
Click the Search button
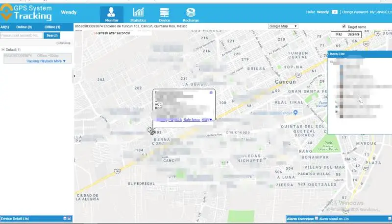(x=52, y=35)
